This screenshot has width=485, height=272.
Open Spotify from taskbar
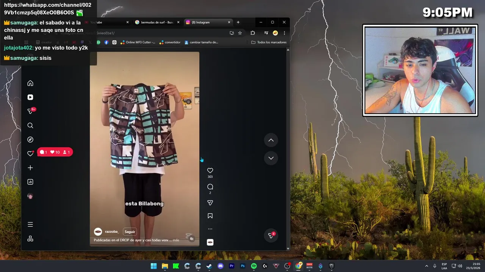point(254,266)
